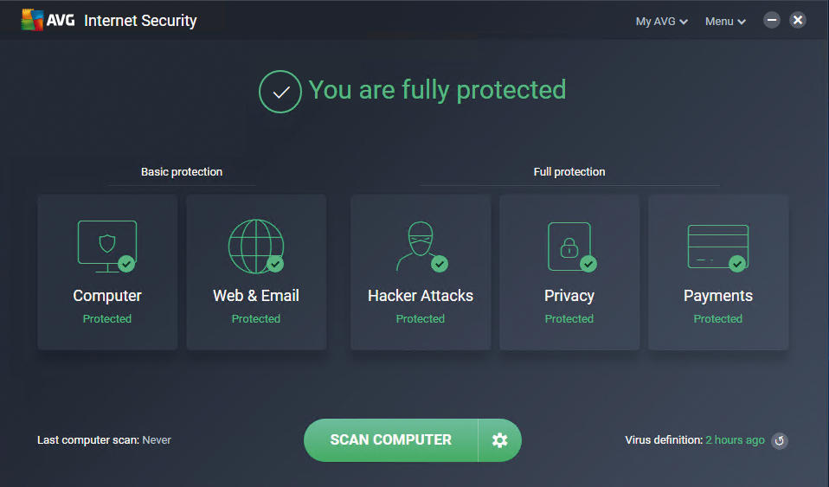Select the Hacker Attacks tile title

[421, 296]
